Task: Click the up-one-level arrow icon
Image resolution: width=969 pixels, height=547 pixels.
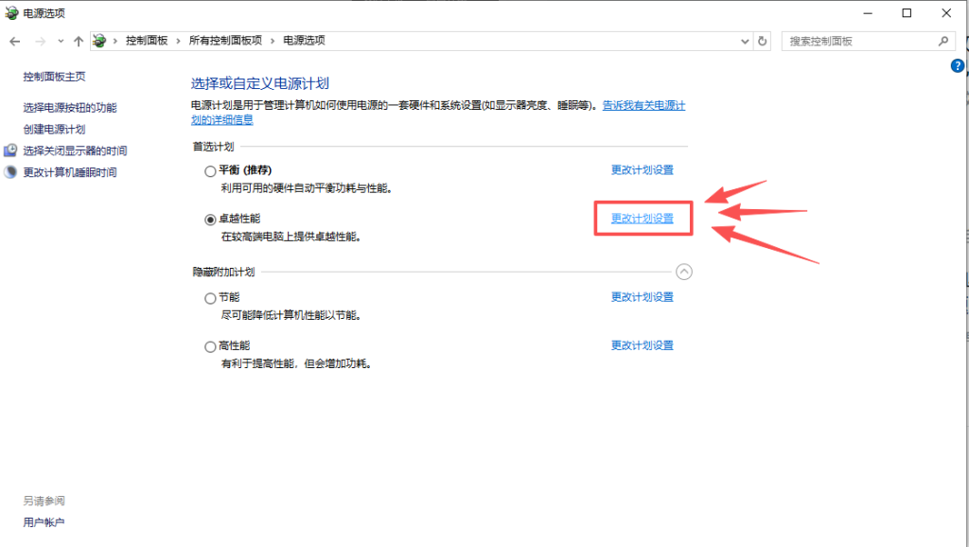Action: coord(79,42)
